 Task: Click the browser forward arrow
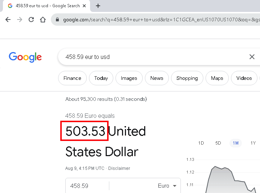[20, 20]
